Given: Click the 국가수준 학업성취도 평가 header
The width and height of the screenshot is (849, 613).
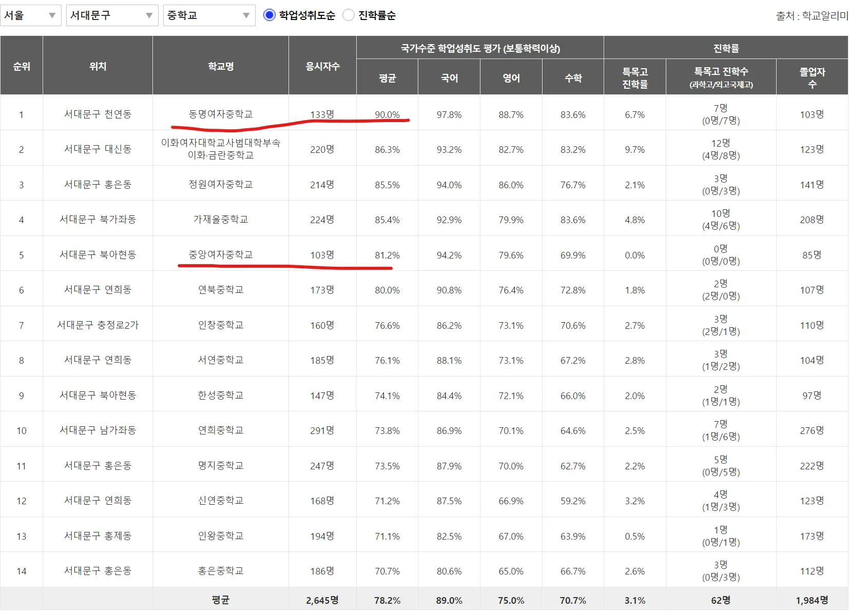Looking at the screenshot, I should 480,48.
